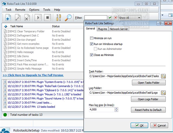
Task: Open the Remote menu
Action: [x=20, y=10]
